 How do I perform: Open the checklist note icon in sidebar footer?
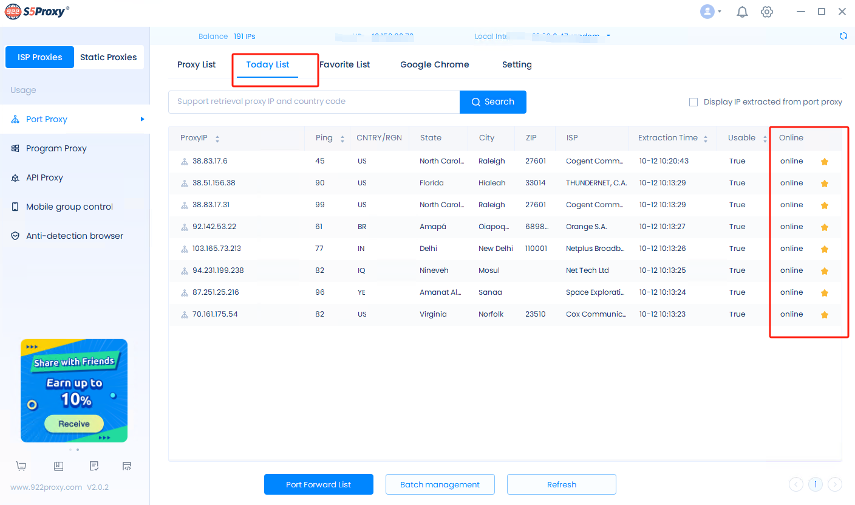click(x=94, y=466)
